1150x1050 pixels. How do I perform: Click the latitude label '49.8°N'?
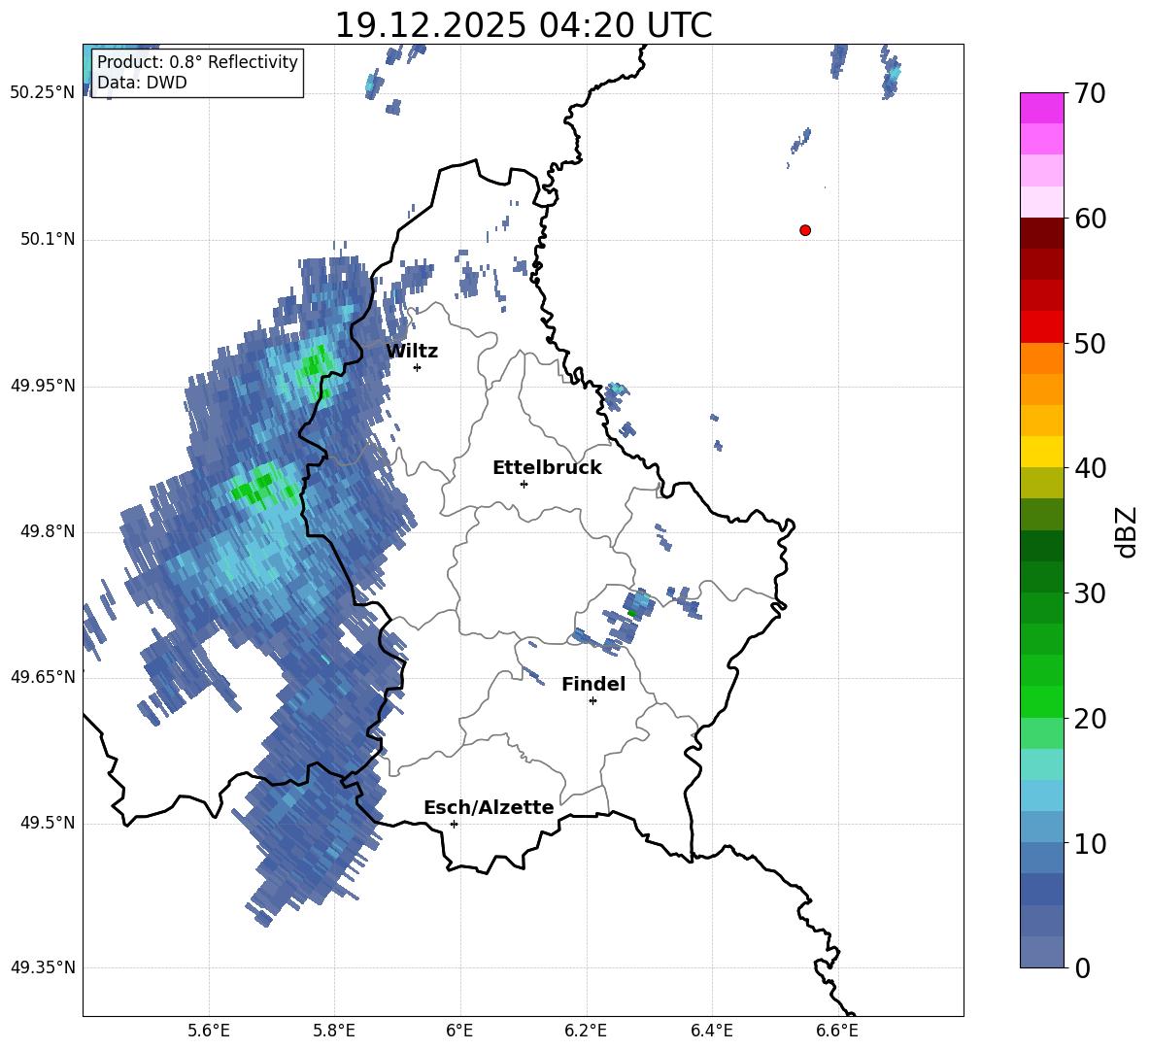47,531
